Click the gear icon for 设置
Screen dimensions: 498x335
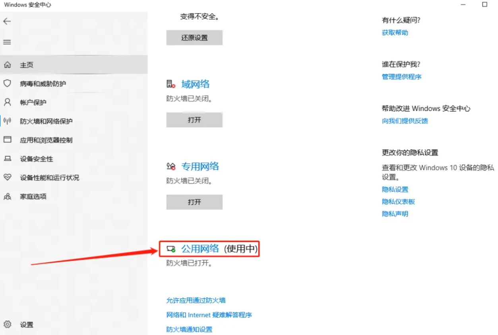[x=7, y=324]
